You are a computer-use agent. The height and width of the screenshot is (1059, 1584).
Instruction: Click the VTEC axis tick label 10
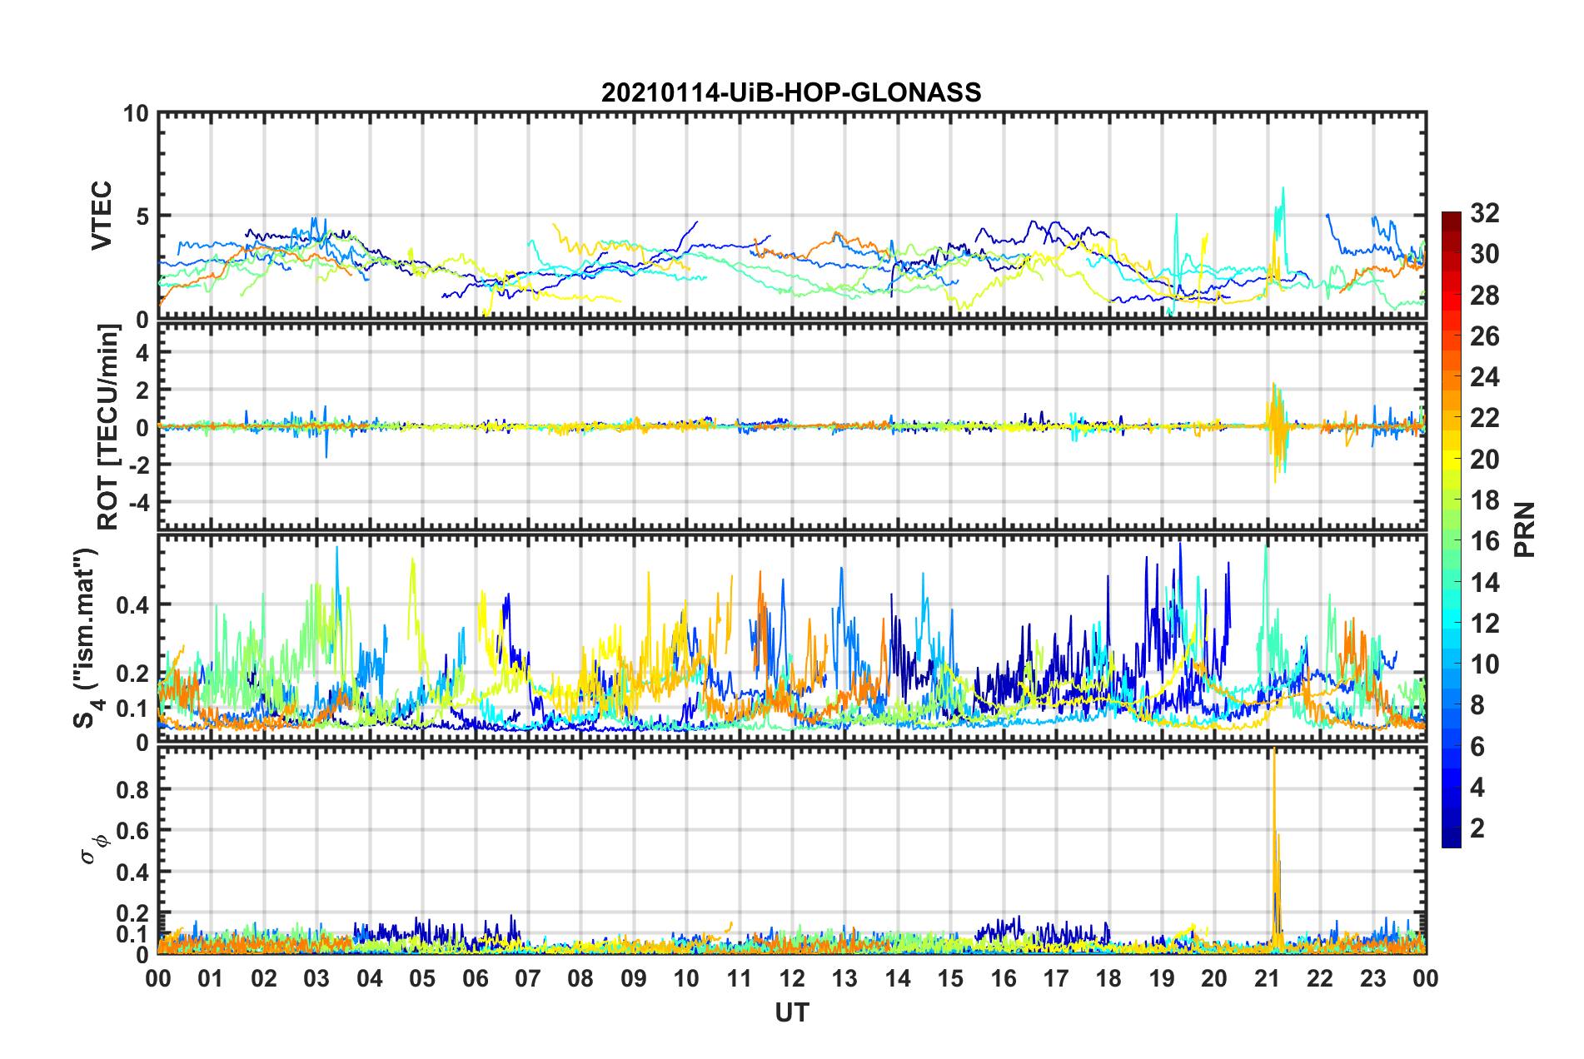[x=136, y=113]
